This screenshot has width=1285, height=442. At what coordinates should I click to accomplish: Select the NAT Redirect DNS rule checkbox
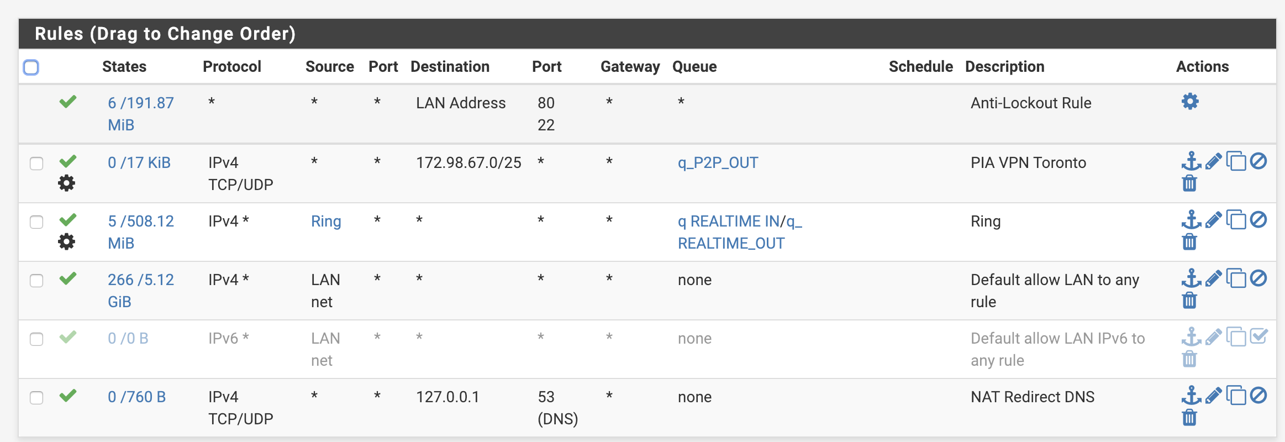[x=36, y=398]
